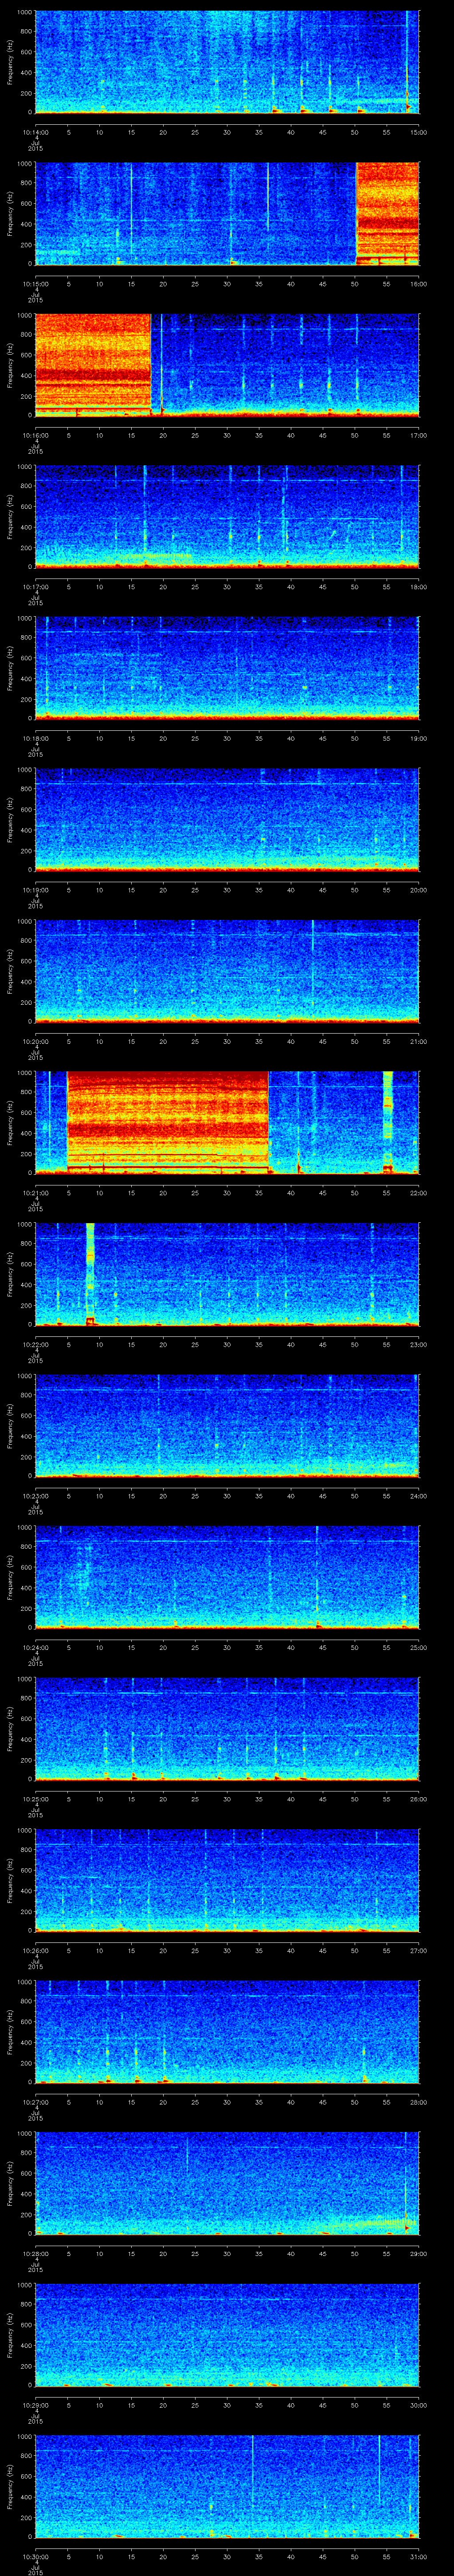Open the spectrogram beginning at 10:20:00
The width and height of the screenshot is (454, 2576).
[227, 971]
